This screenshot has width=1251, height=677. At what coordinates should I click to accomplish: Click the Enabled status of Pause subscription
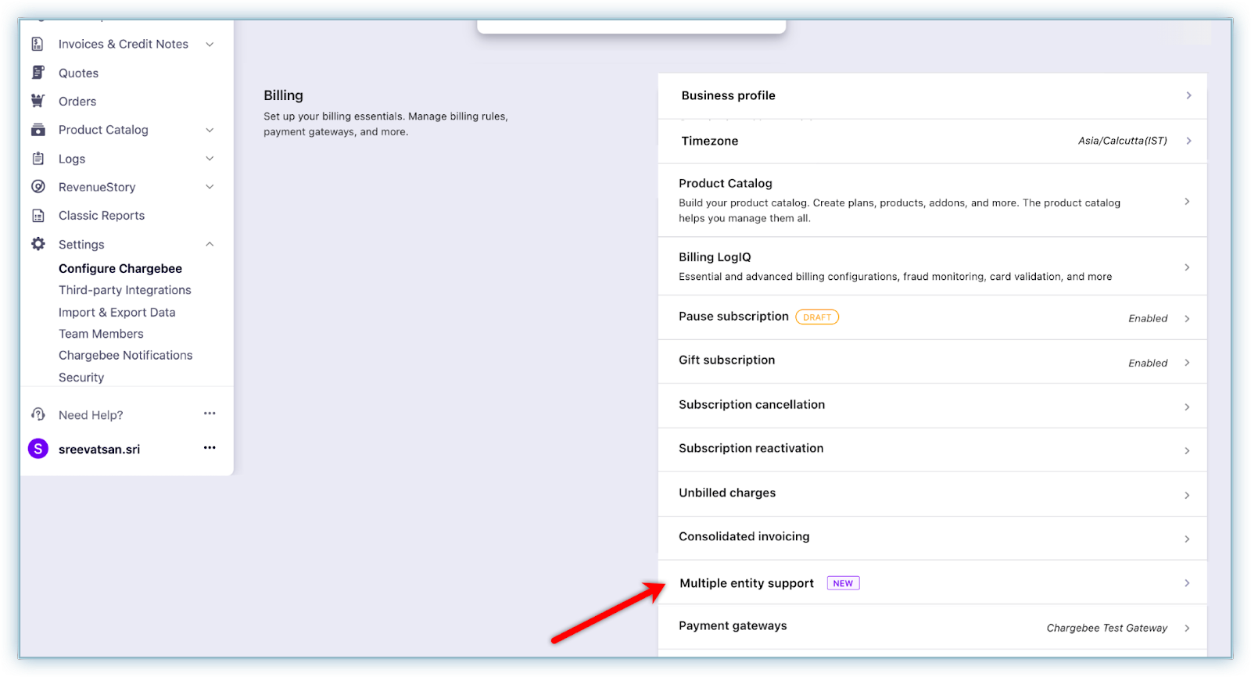(x=1148, y=318)
